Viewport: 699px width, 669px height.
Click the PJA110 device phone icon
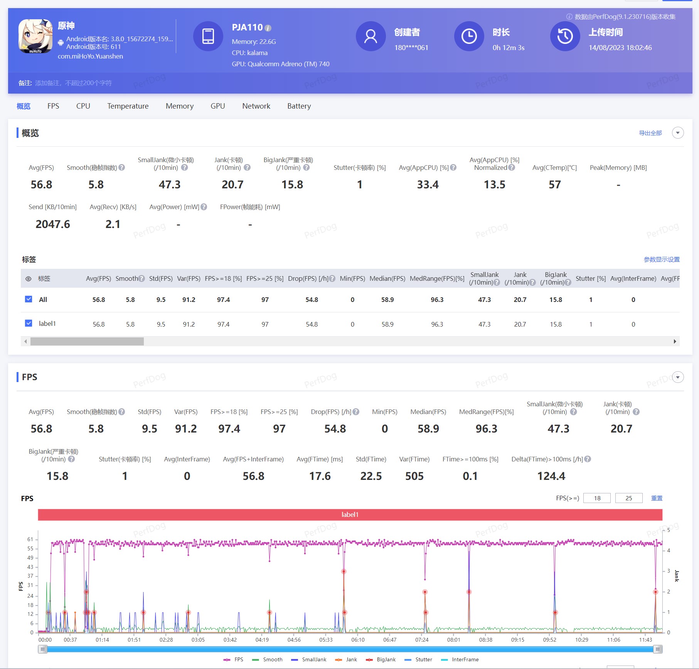[208, 36]
